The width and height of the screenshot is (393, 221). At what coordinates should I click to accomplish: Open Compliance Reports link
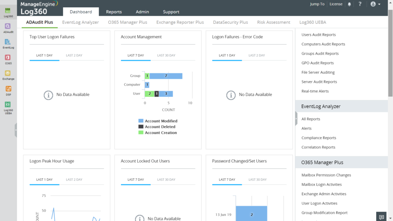coord(319,138)
